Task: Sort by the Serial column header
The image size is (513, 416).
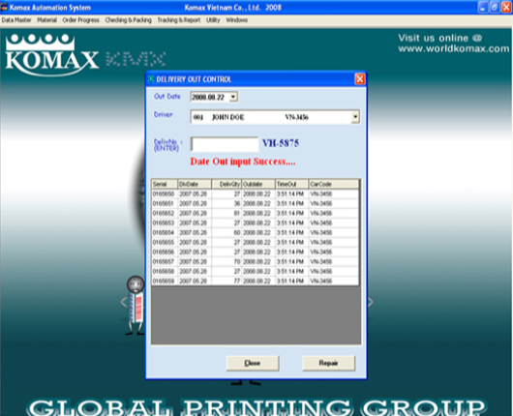Action: (165, 184)
